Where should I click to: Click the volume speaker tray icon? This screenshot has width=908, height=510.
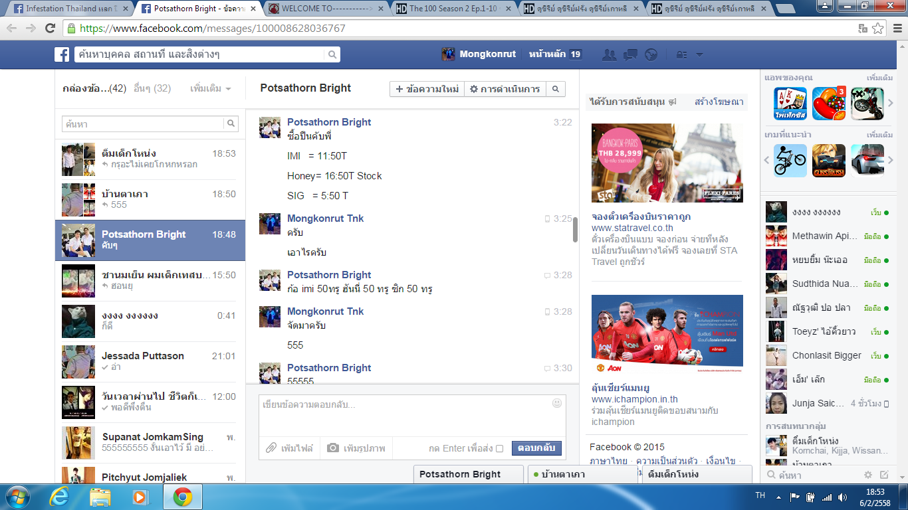(x=843, y=497)
